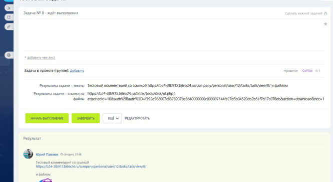Click the collapse arrow icon in left sidebar
The width and height of the screenshot is (333, 182).
9,8
